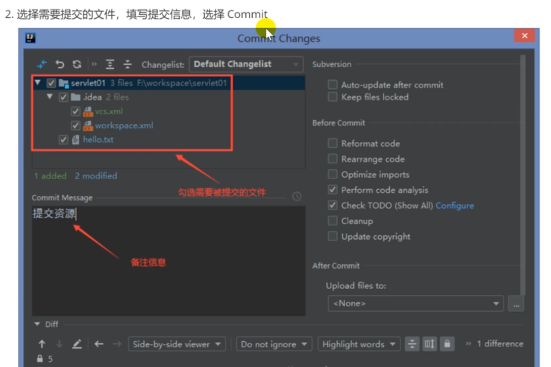Image resolution: width=551 pixels, height=367 pixels.
Task: Click the hello.txt file icon
Action: coord(75,140)
